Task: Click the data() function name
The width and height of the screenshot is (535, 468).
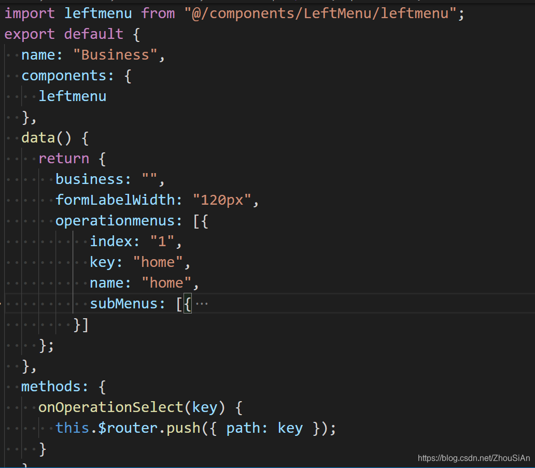Action: coord(38,138)
